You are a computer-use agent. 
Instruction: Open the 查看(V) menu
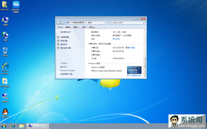(76, 27)
